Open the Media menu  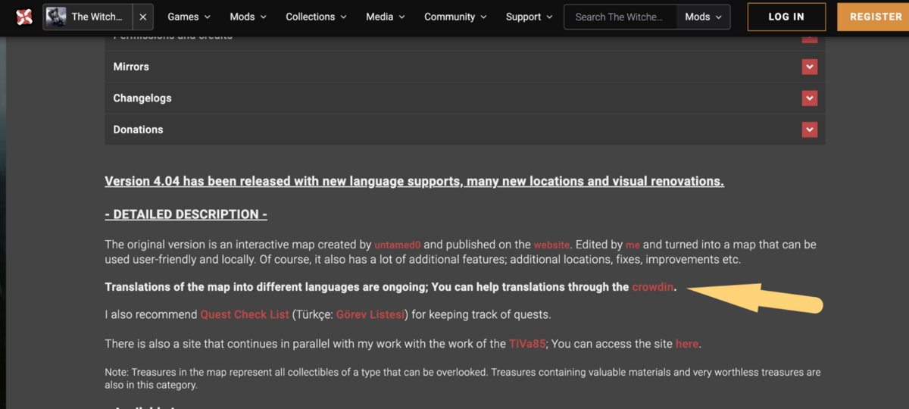pos(386,17)
